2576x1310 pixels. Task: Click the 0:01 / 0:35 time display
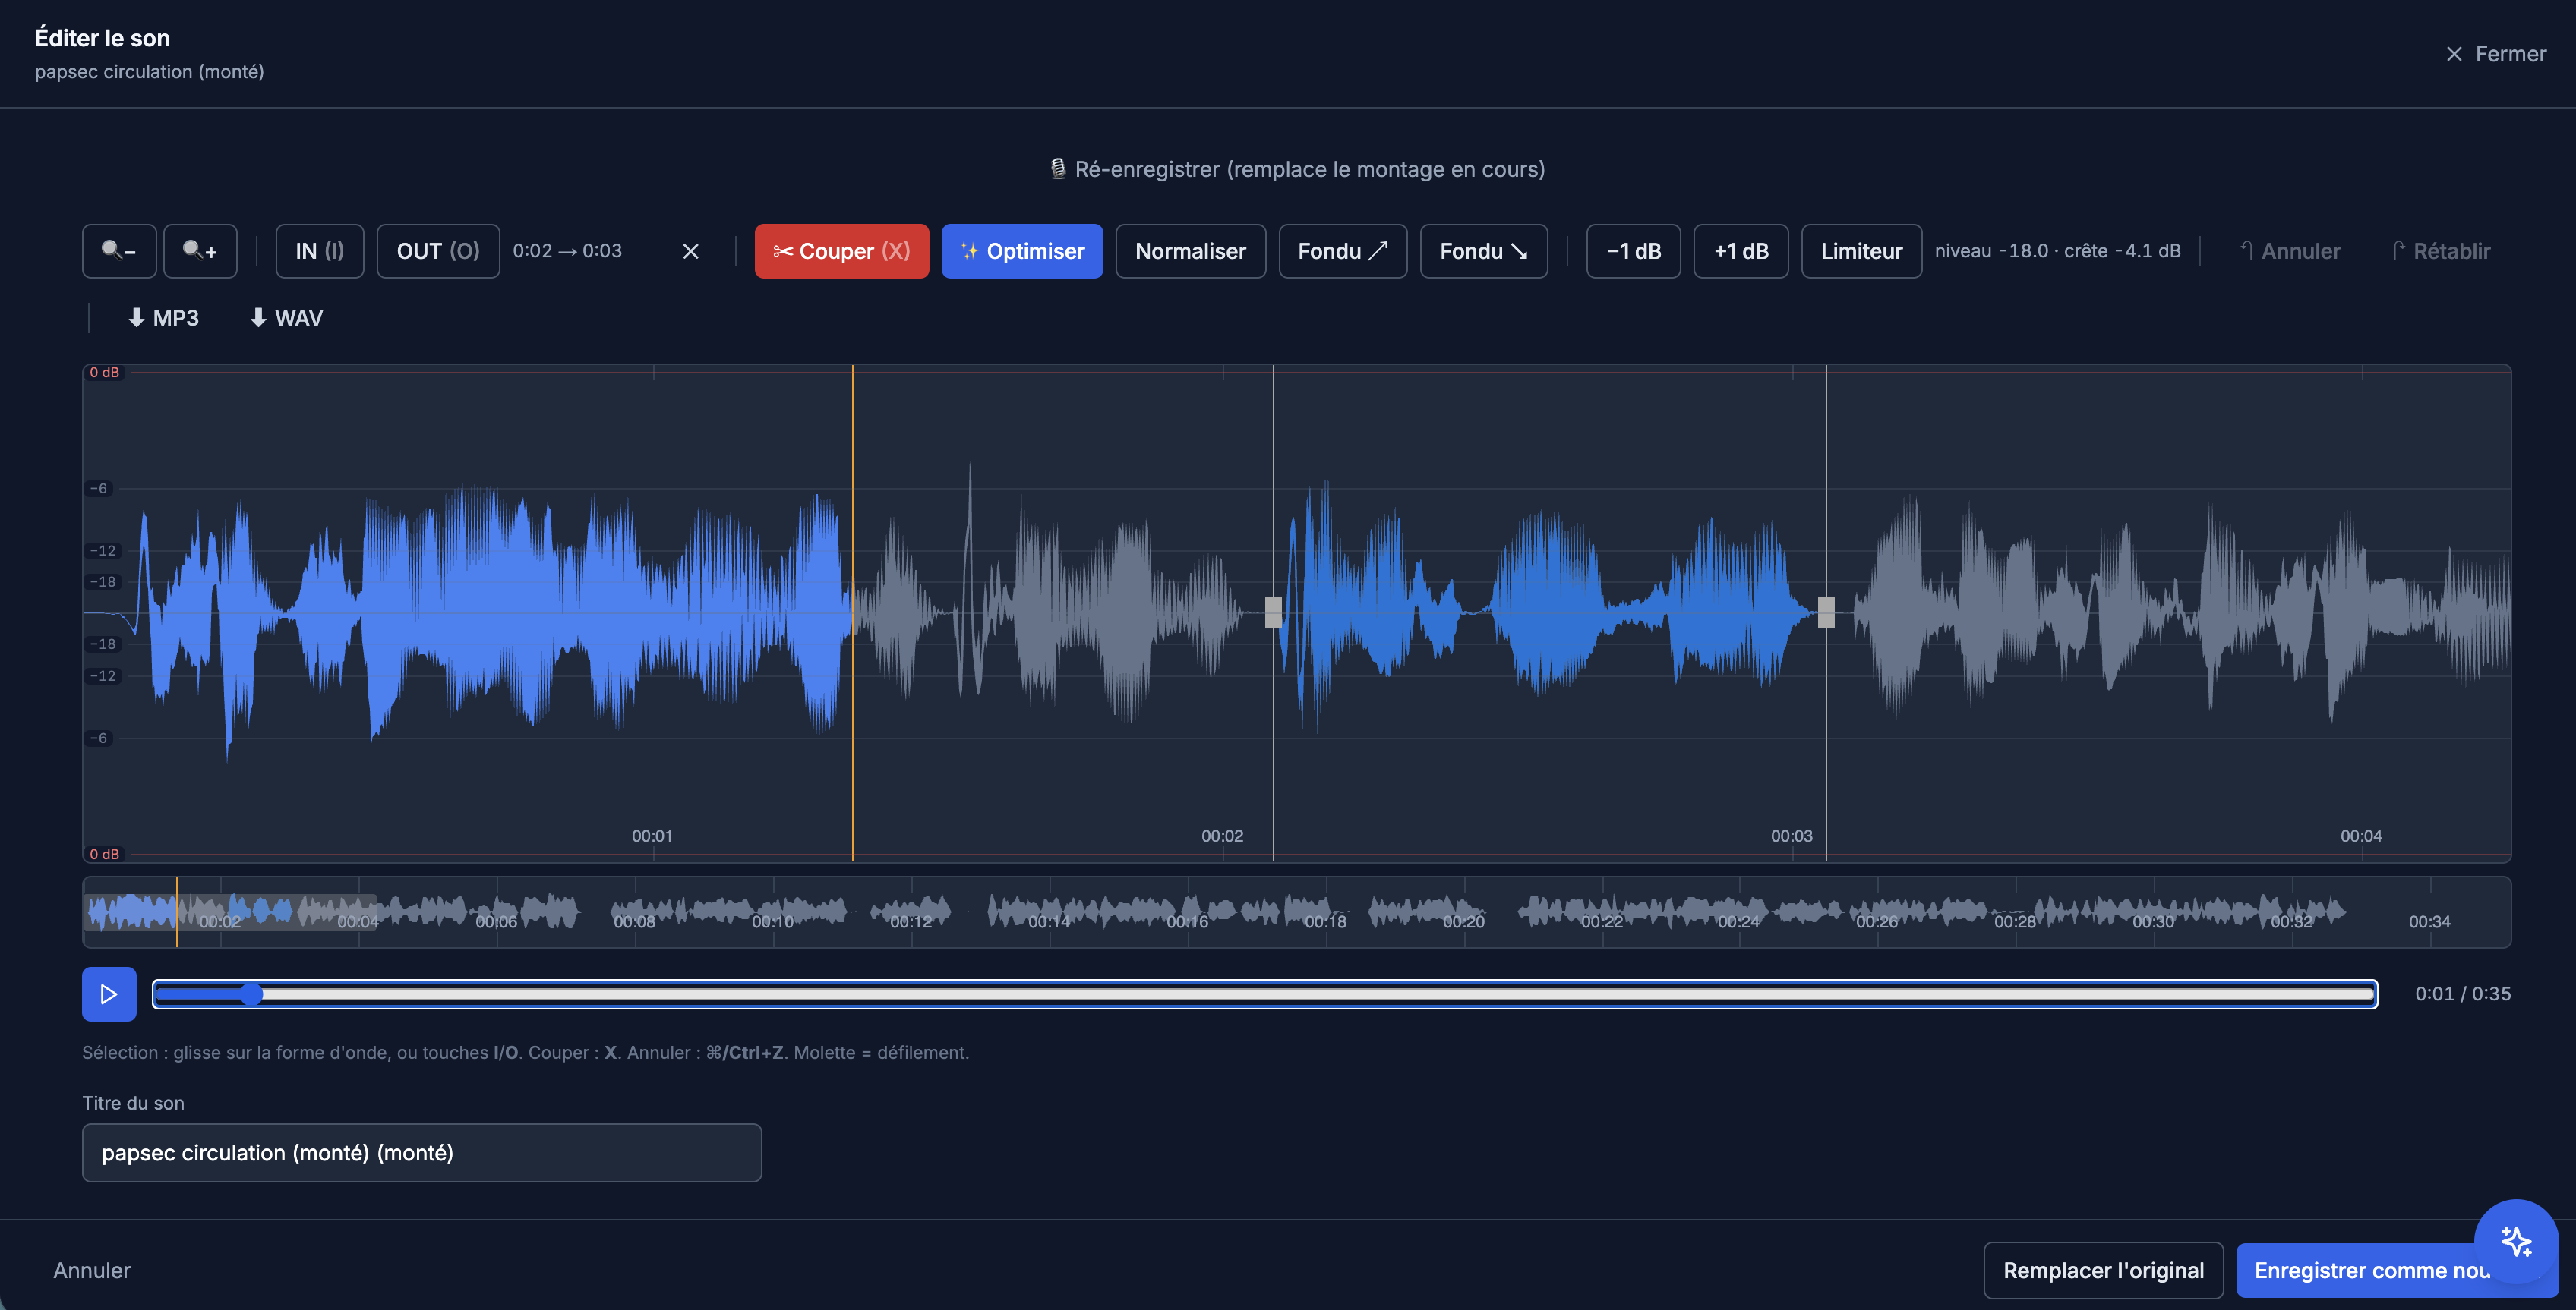(x=2462, y=994)
